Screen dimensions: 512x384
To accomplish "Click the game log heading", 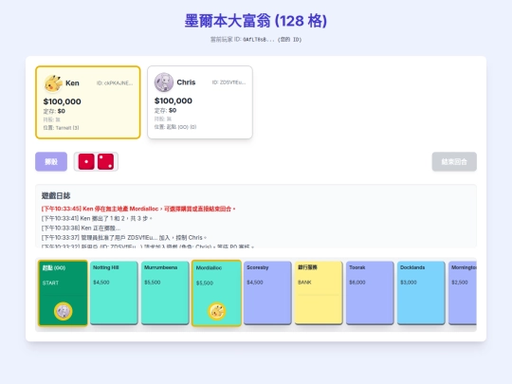I will coord(56,196).
